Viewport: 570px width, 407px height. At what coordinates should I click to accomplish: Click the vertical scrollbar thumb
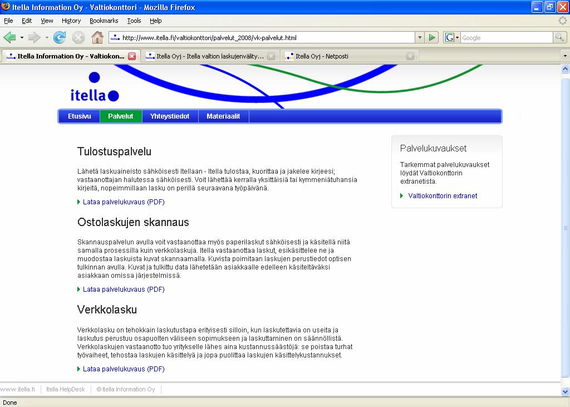coord(566,228)
